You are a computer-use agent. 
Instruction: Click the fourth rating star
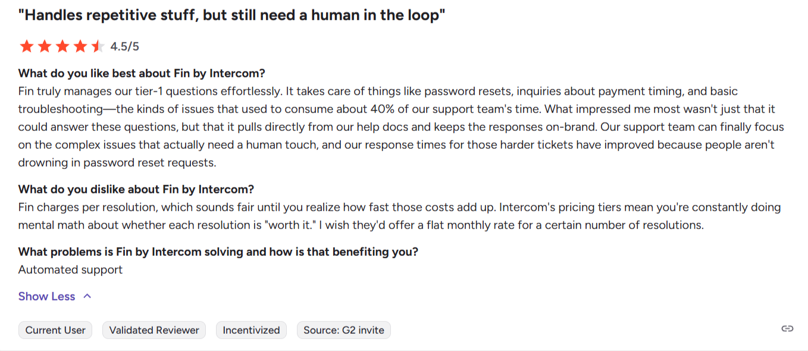coord(81,46)
